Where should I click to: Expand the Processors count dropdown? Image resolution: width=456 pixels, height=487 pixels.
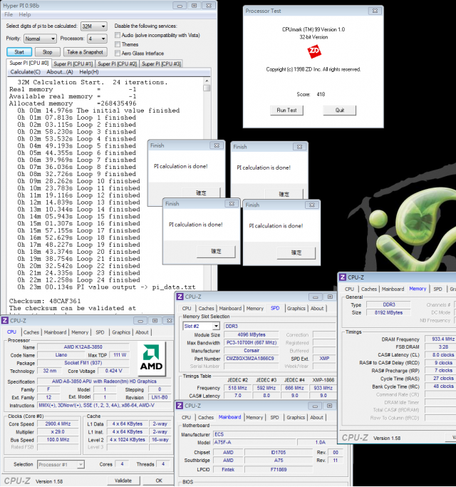(97, 39)
